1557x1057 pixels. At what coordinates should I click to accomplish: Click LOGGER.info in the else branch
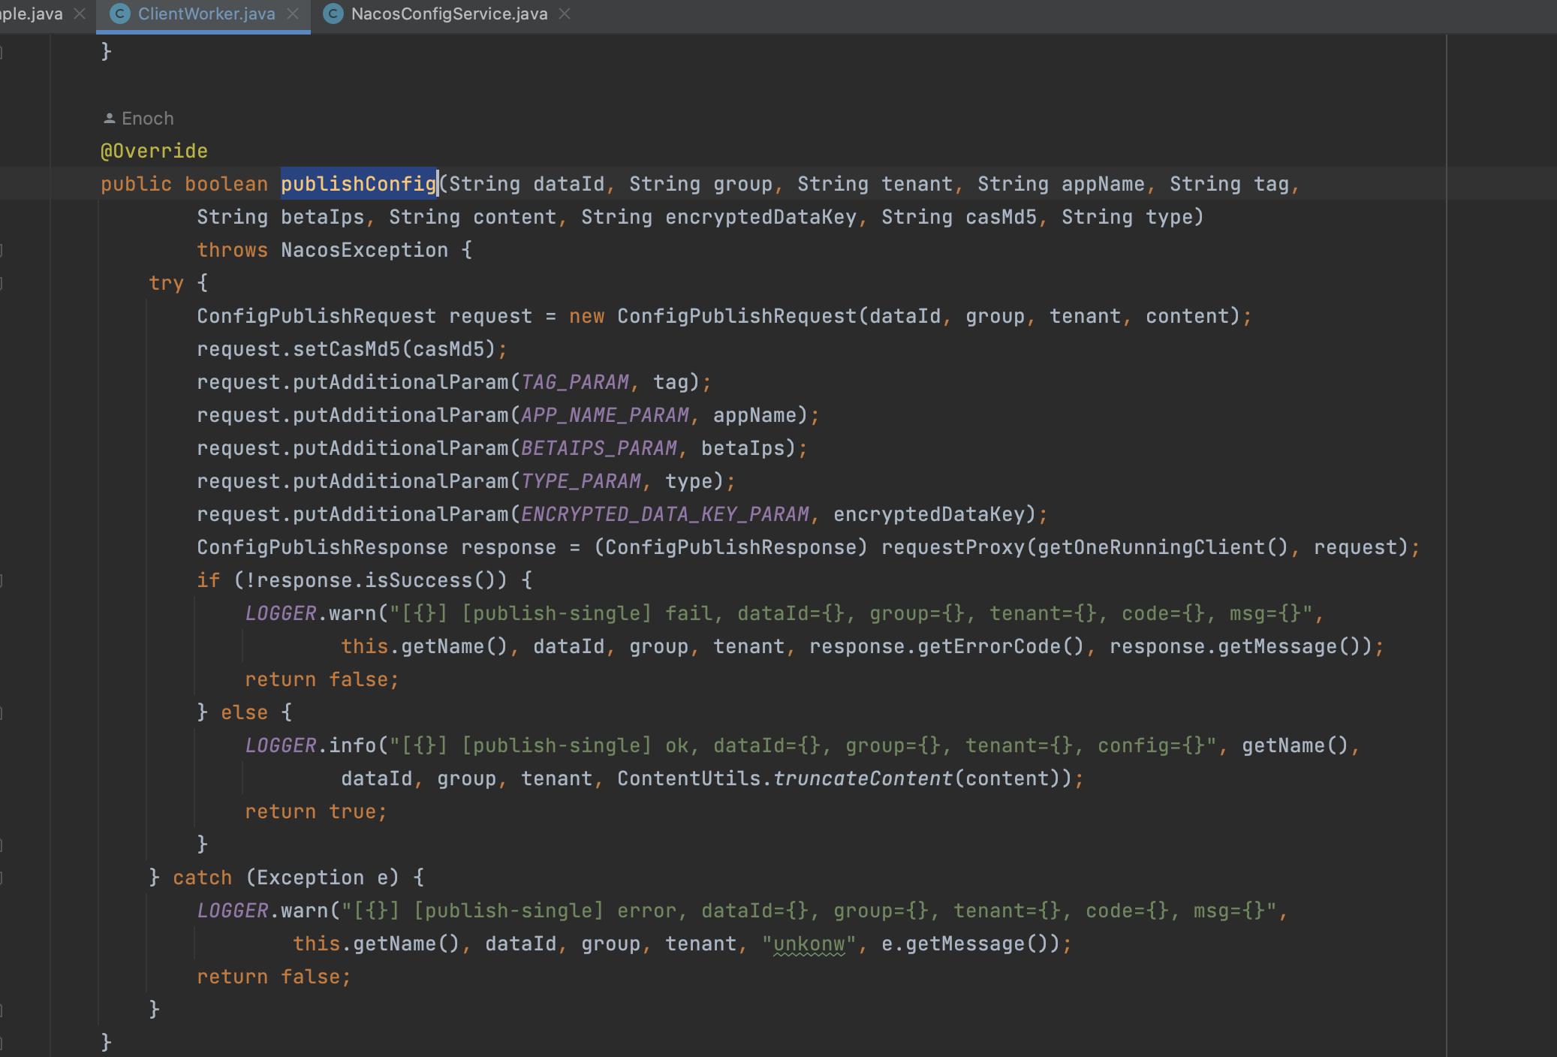311,745
